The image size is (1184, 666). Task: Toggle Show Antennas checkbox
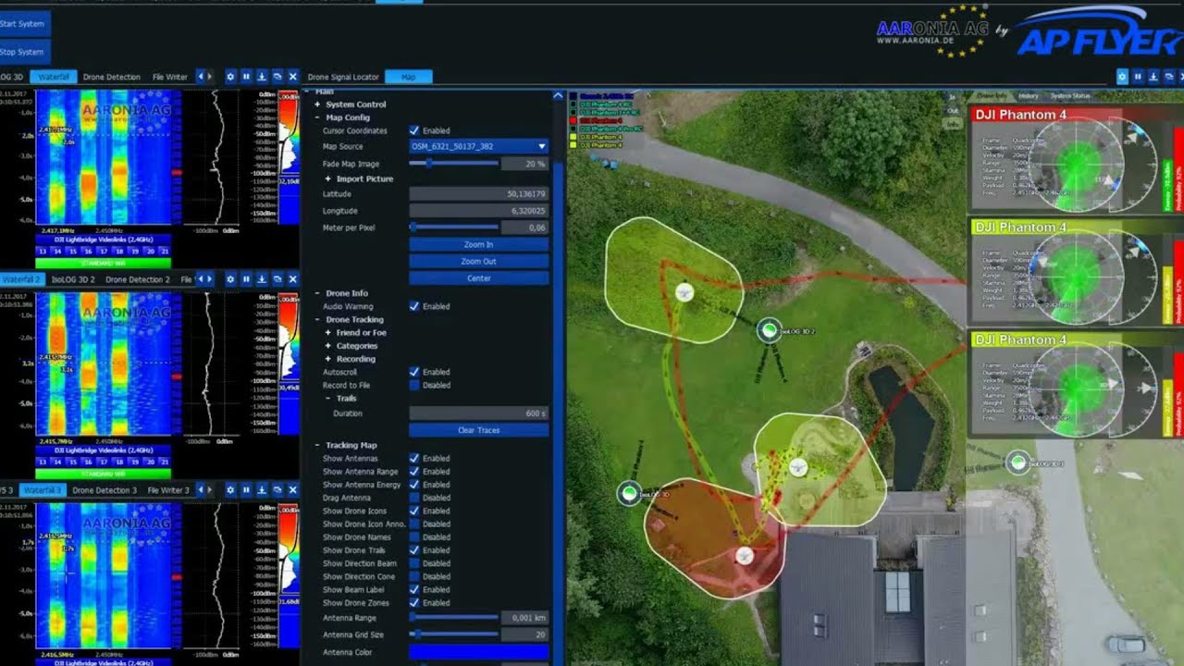click(x=414, y=458)
